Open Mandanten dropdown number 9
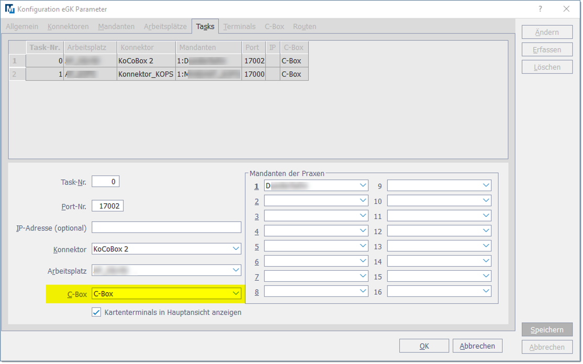This screenshot has height=364, width=583. tap(486, 185)
